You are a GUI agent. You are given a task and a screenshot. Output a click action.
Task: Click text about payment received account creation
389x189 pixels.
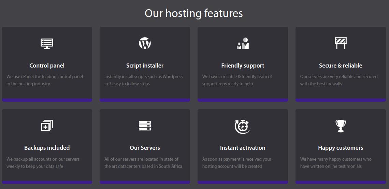pyautogui.click(x=237, y=162)
